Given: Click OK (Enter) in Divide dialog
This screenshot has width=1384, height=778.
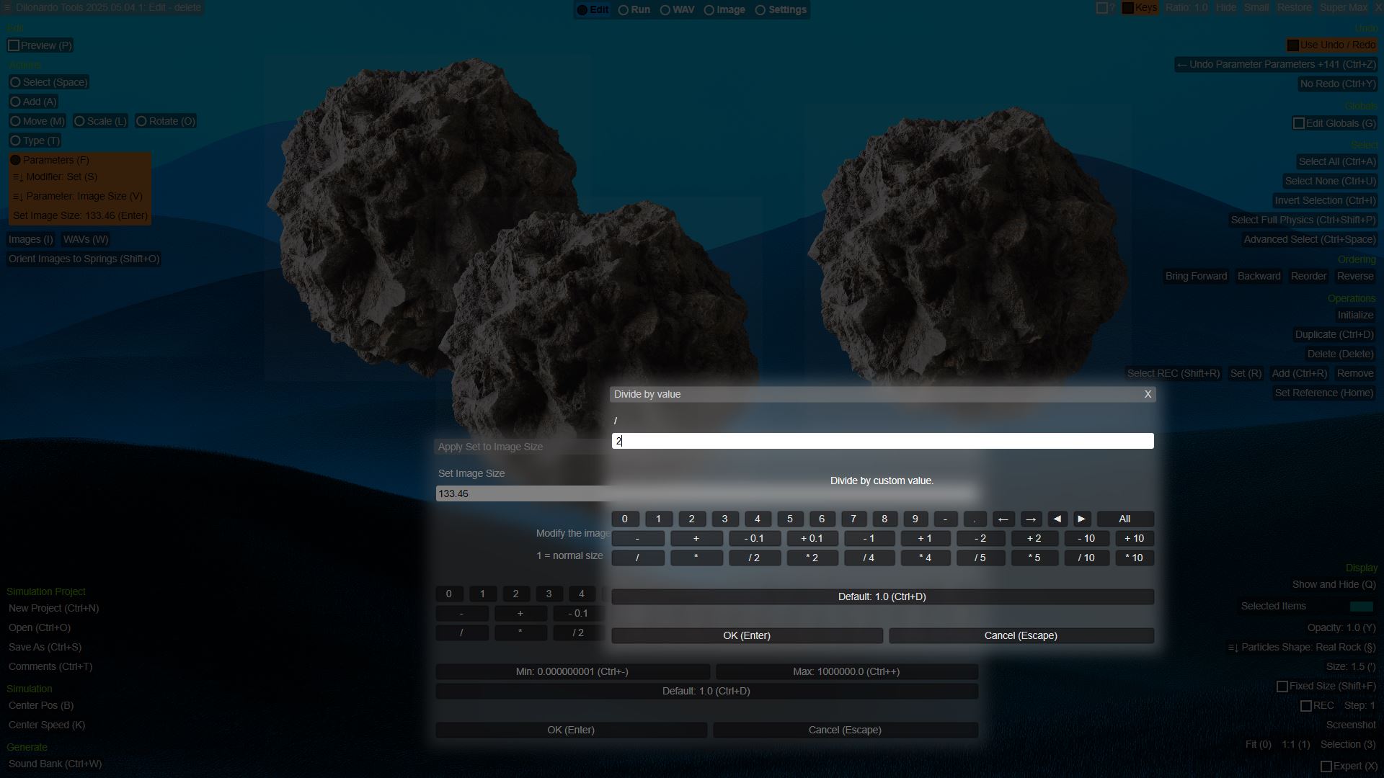Looking at the screenshot, I should (x=747, y=636).
